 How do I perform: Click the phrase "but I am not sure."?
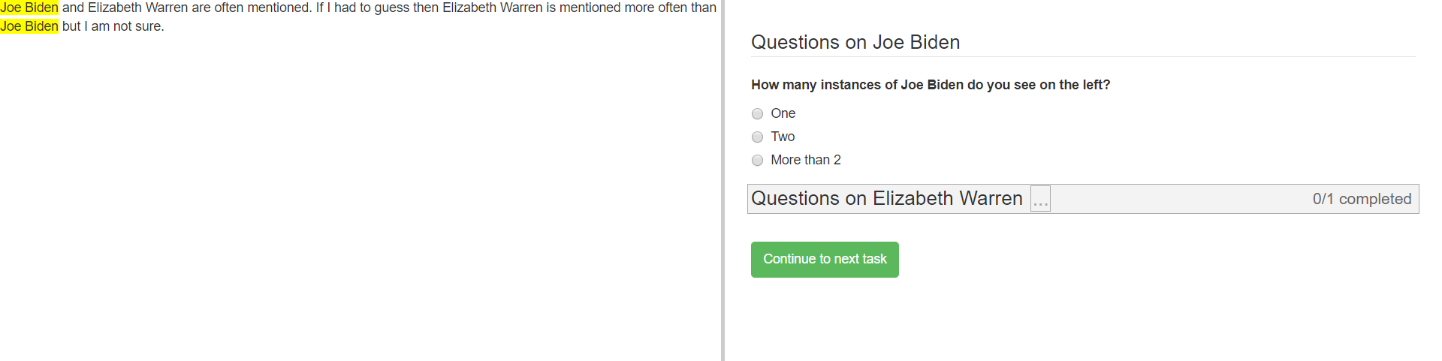(113, 27)
